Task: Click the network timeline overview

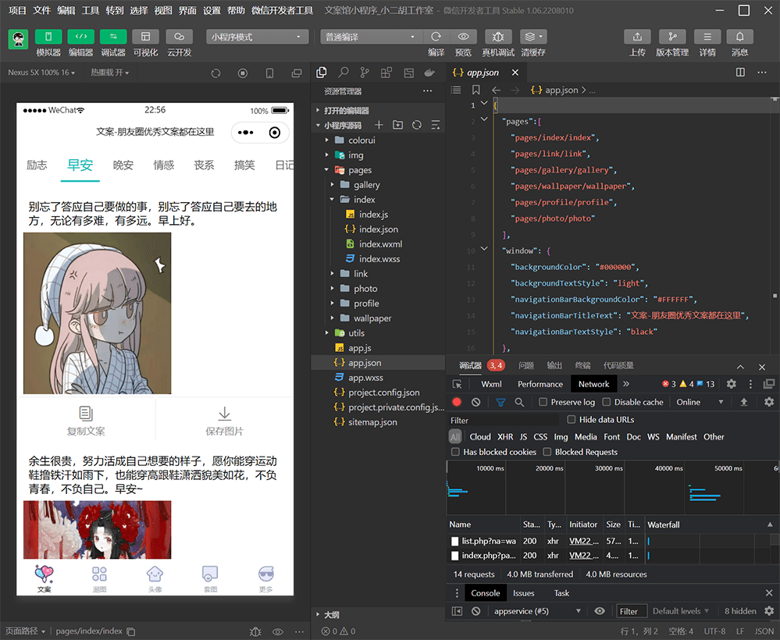Action: [613, 489]
